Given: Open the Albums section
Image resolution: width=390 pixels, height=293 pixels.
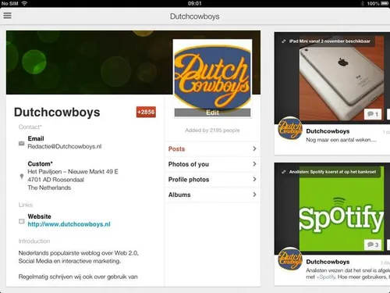Looking at the screenshot, I should click(212, 195).
